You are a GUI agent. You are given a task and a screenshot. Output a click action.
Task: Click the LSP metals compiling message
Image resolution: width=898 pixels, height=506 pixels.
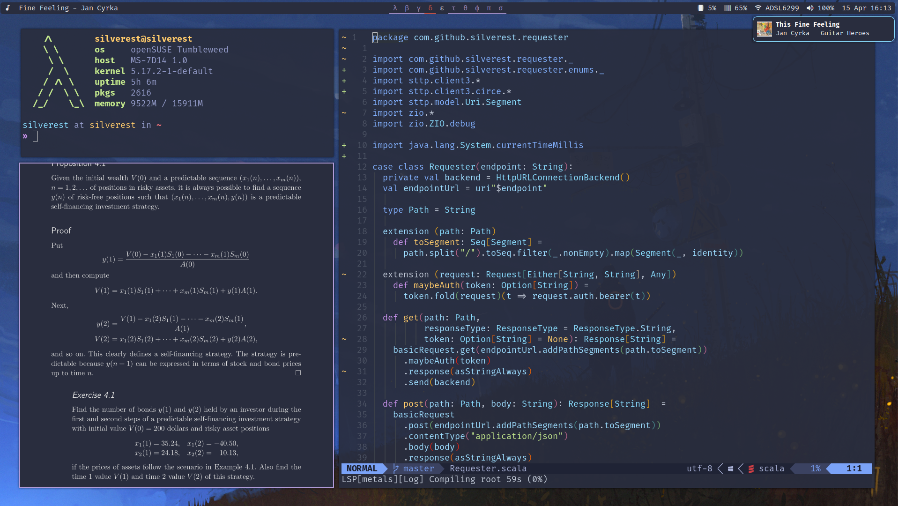click(x=445, y=479)
